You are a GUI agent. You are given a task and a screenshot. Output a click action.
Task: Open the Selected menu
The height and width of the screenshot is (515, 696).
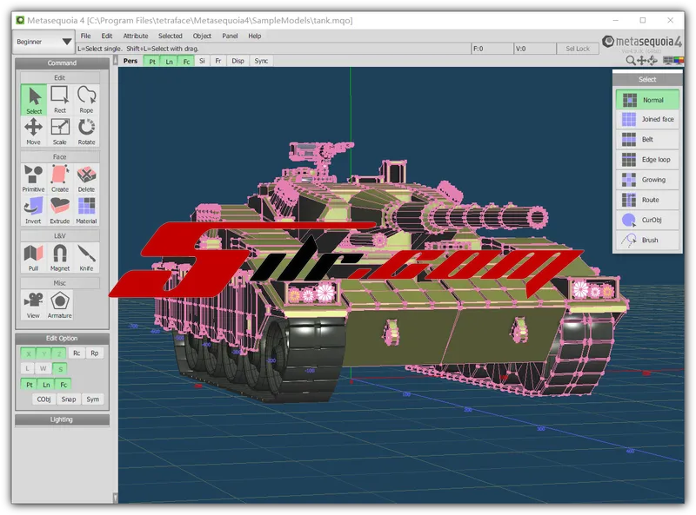(x=170, y=36)
